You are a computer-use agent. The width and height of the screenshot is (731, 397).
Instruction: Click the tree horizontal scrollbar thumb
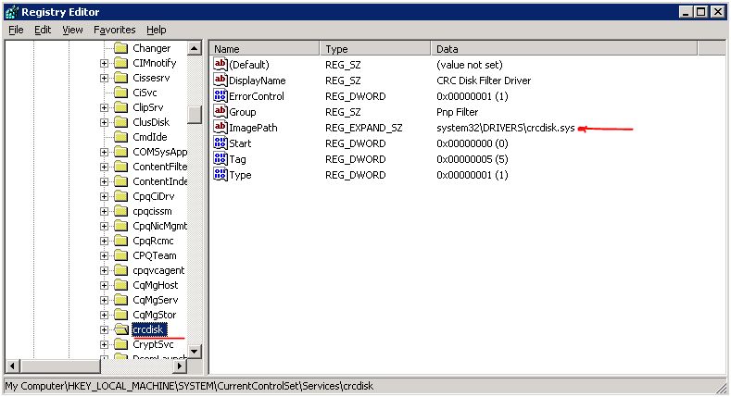pos(60,366)
